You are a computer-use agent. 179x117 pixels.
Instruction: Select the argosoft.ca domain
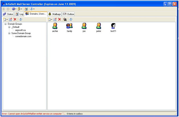click(x=21, y=30)
